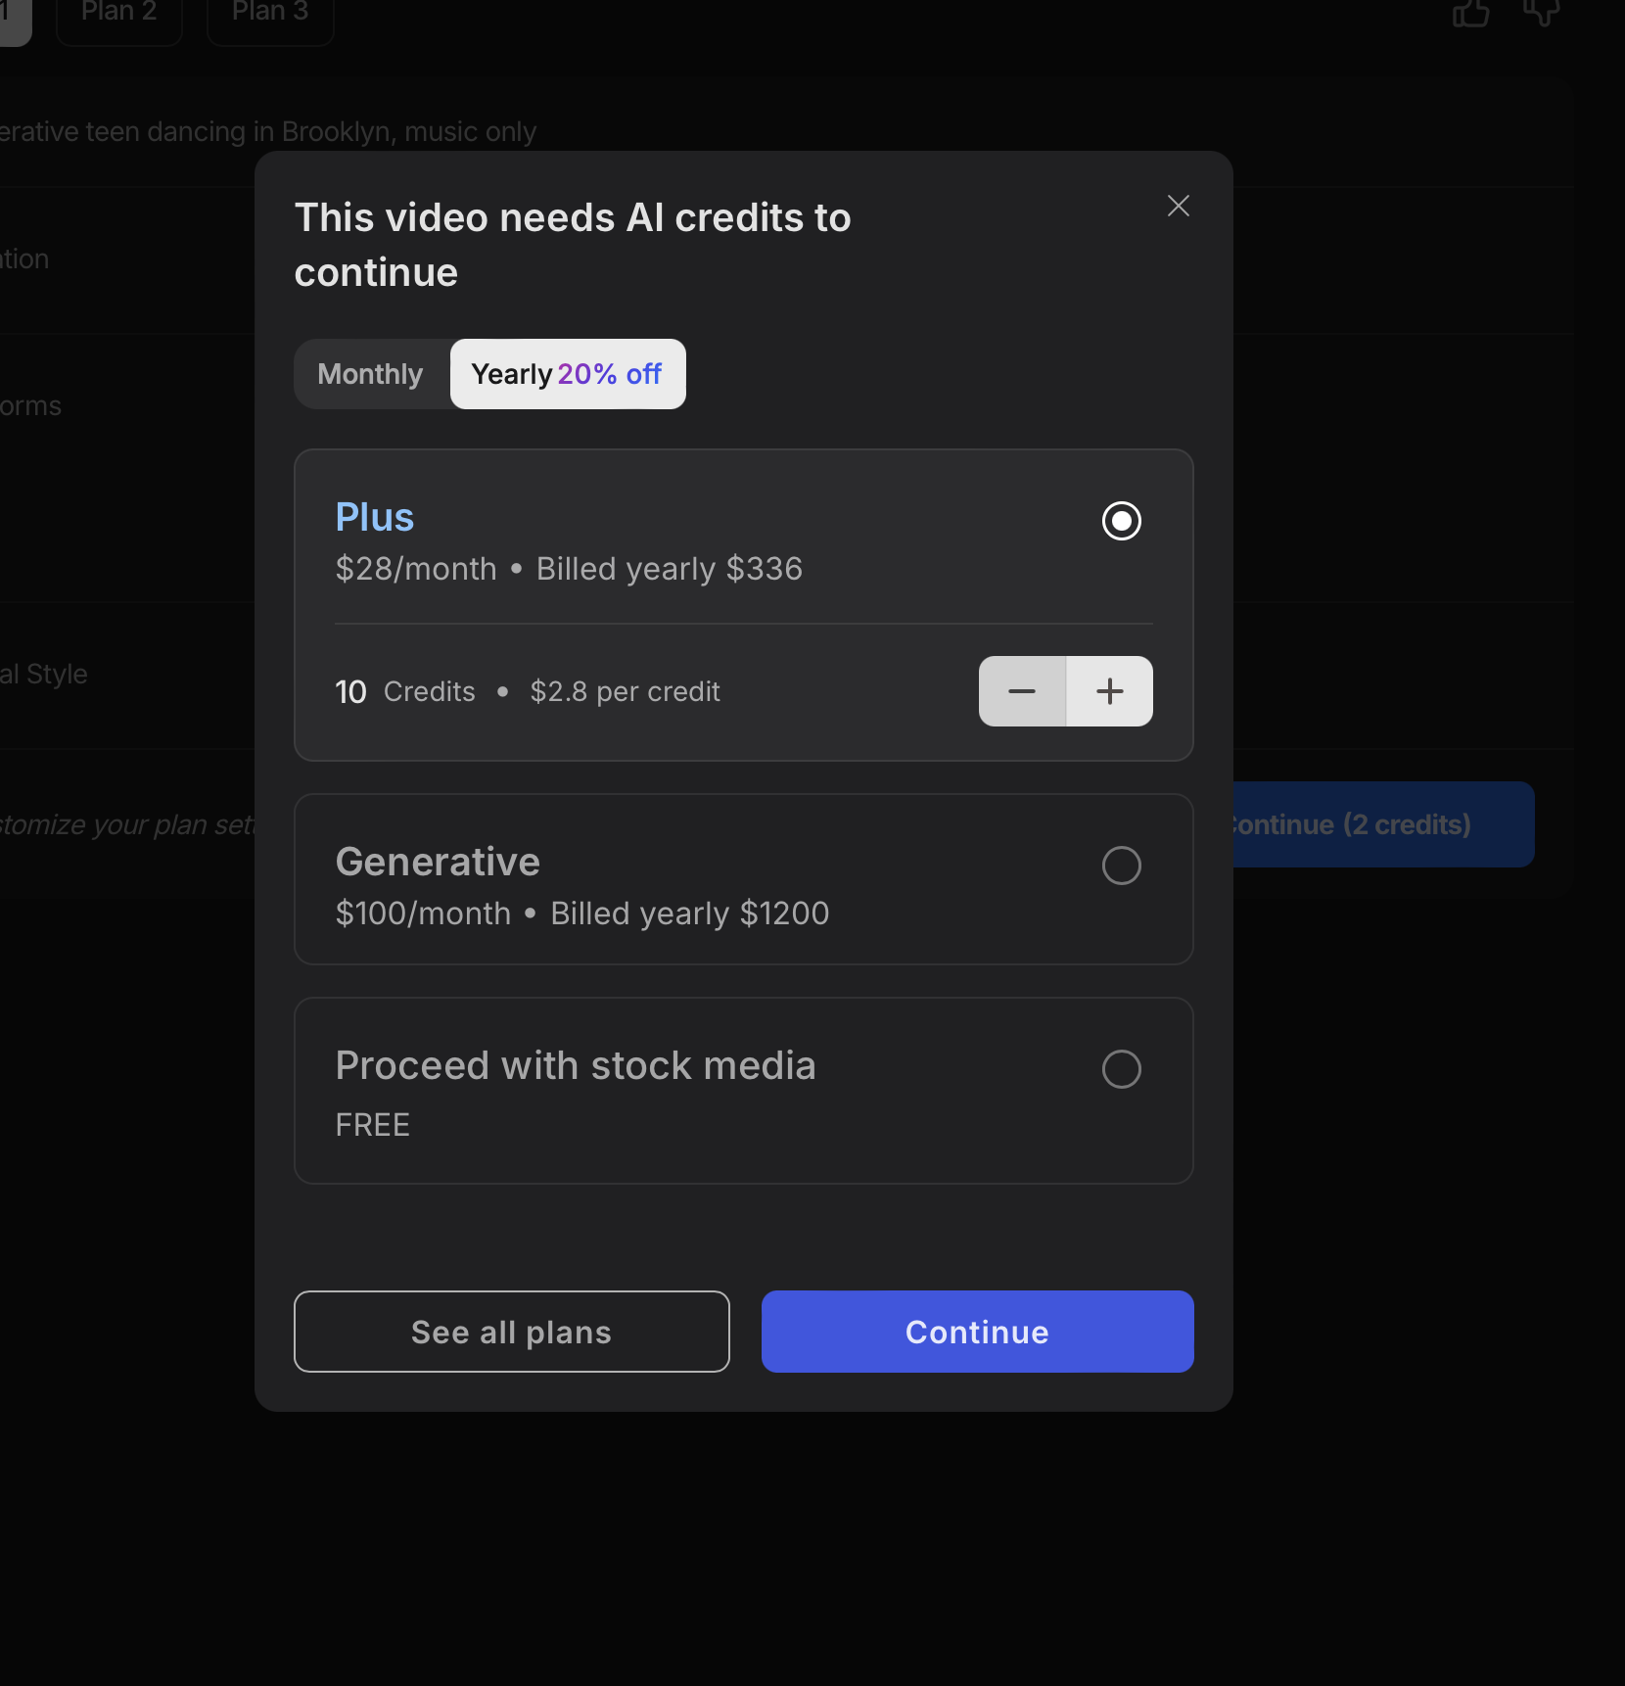Image resolution: width=1625 pixels, height=1686 pixels.
Task: Click the thumbs up feedback icon
Action: coord(1470,14)
